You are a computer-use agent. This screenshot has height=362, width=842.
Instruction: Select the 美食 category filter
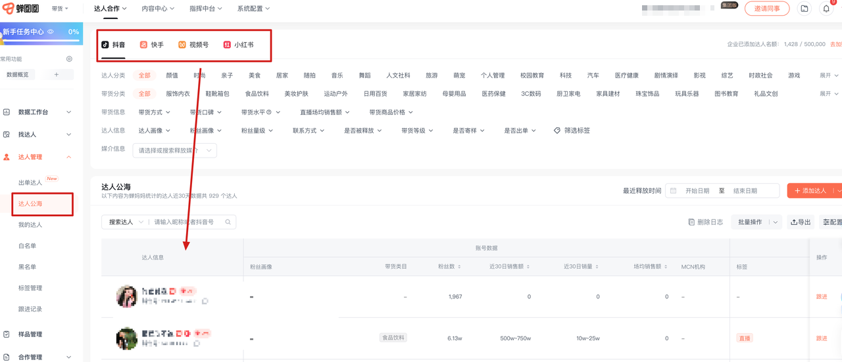[255, 76]
